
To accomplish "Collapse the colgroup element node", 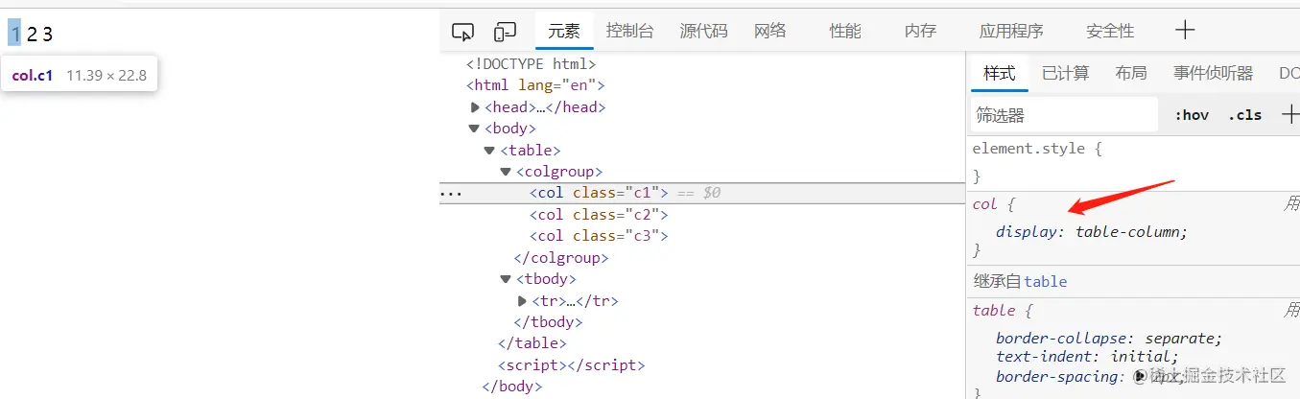I will point(506,172).
